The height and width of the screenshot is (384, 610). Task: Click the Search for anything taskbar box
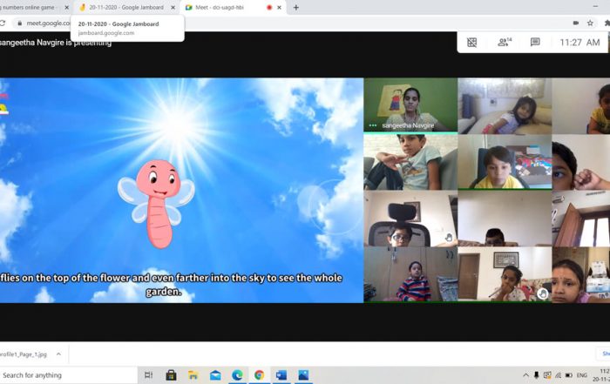(68, 375)
